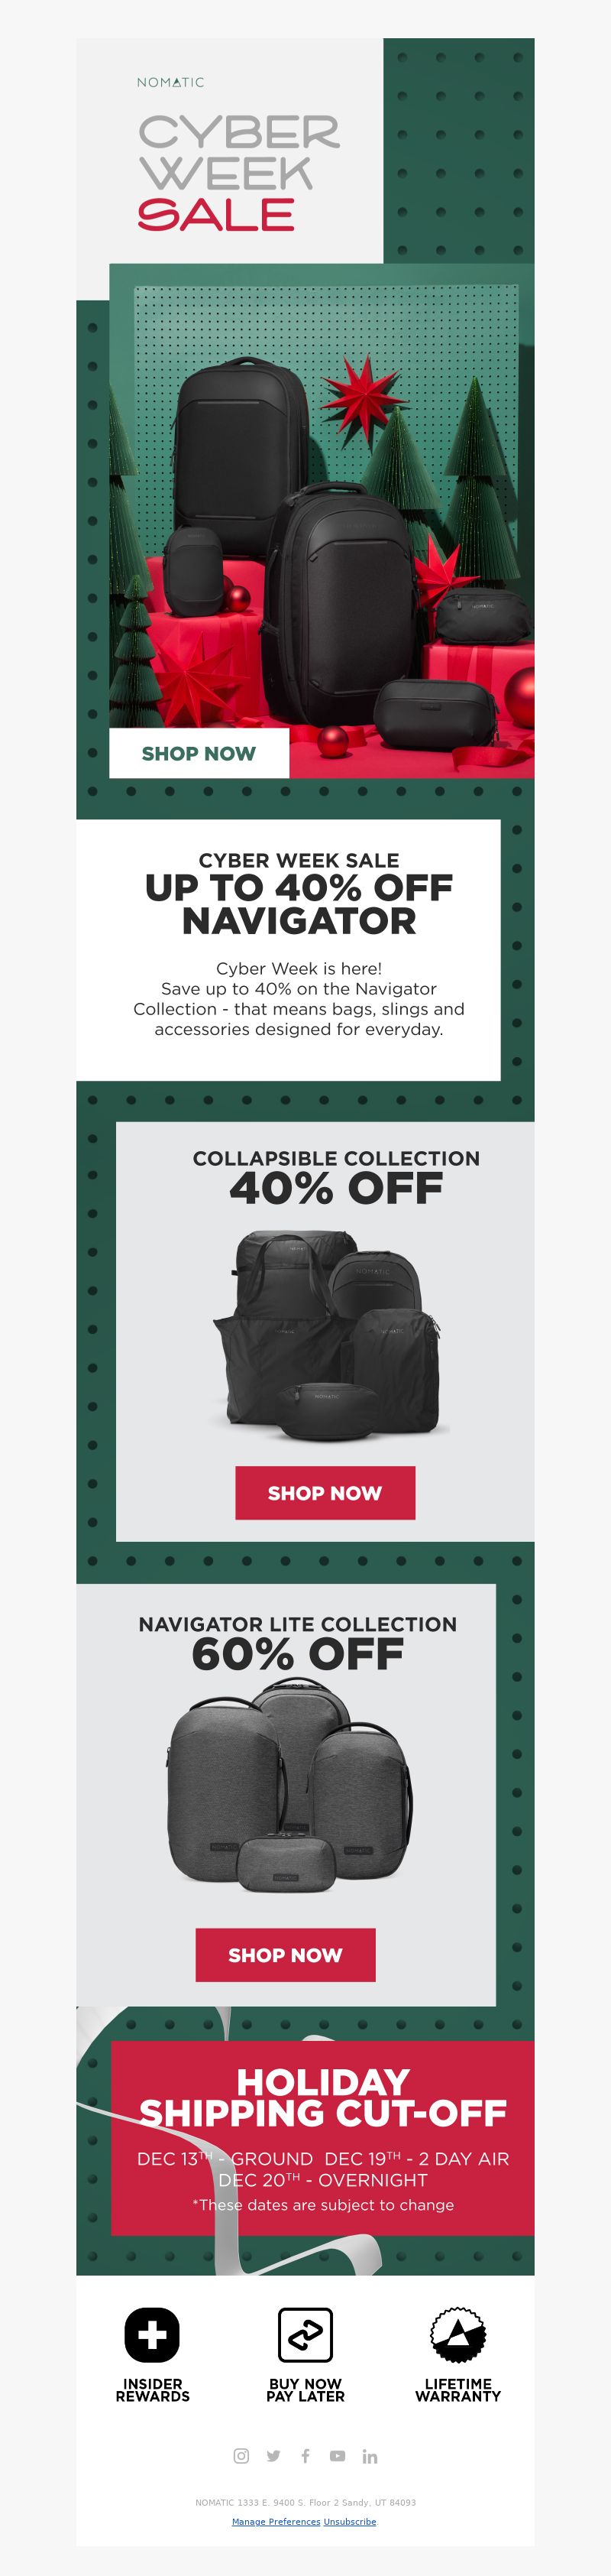Click white Shop Now button on hero image
The image size is (611, 2576).
pyautogui.click(x=199, y=753)
